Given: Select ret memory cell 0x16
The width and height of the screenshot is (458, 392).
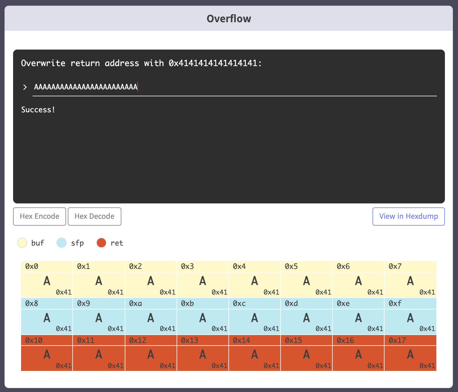Looking at the screenshot, I should (x=358, y=353).
